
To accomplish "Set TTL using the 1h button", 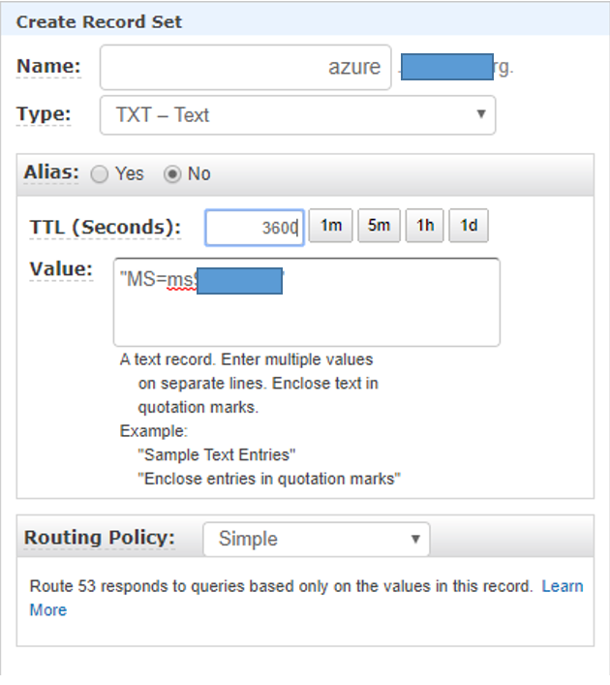I will [x=425, y=226].
